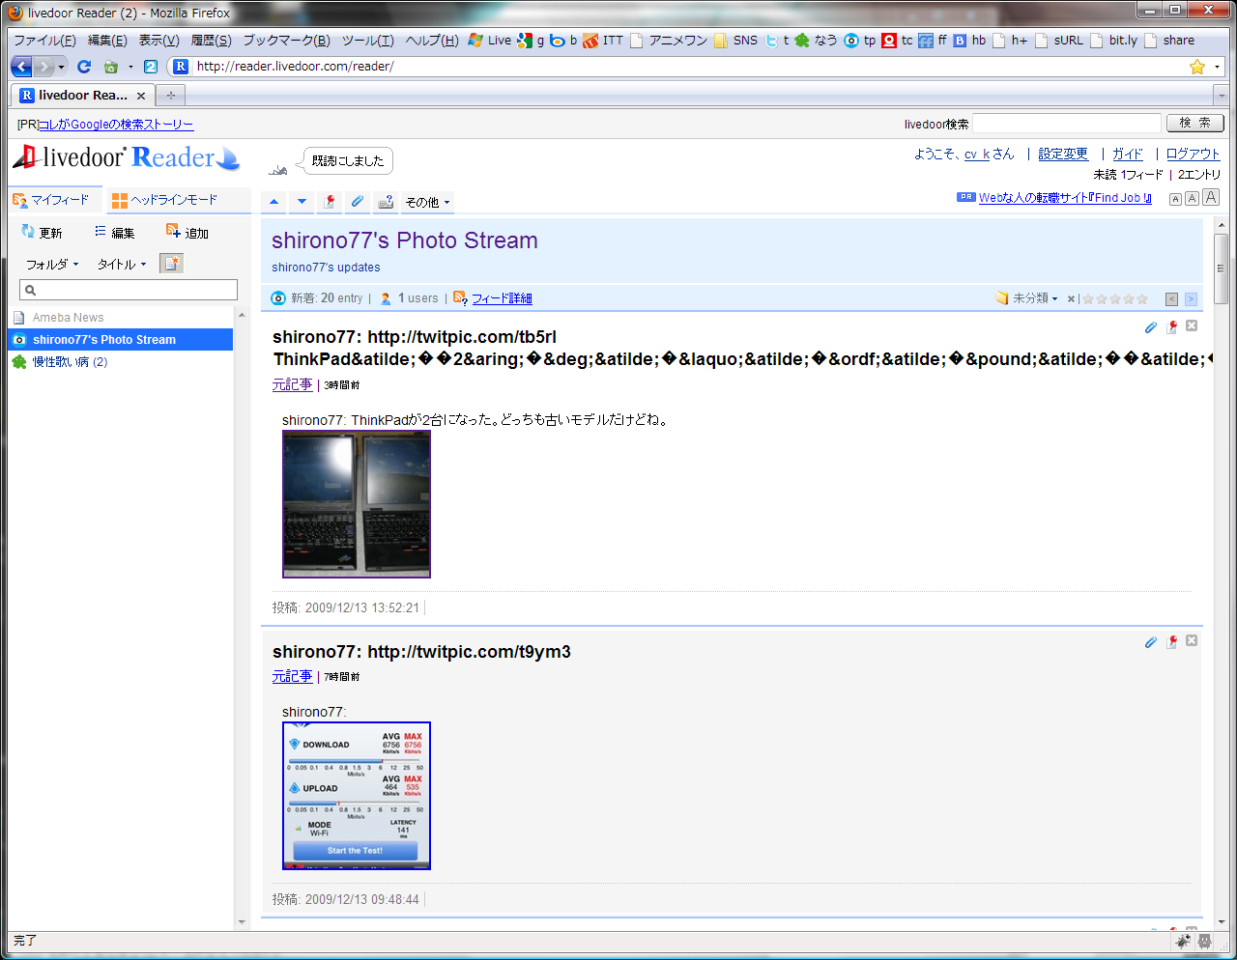The image size is (1237, 960).
Task: Open shirono77's Photo Stream title link
Action: 405,240
